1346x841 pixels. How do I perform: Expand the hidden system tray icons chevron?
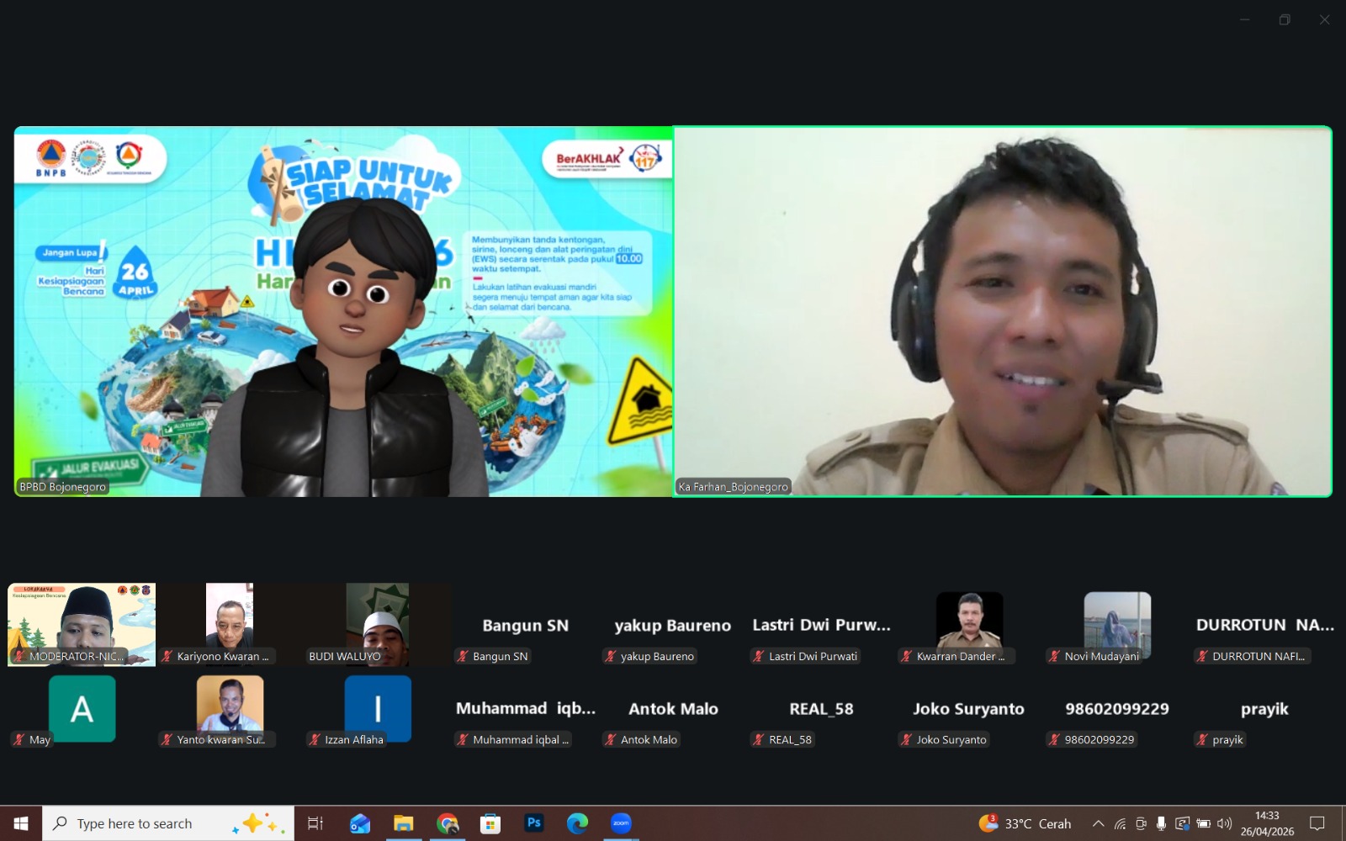pyautogui.click(x=1098, y=823)
